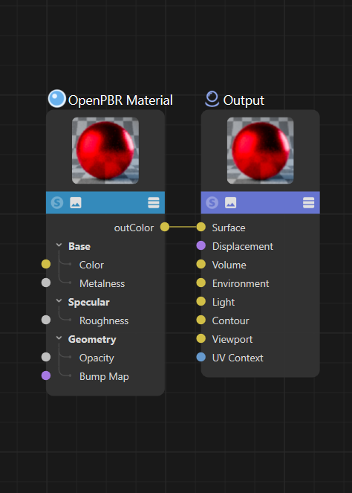Screen dimensions: 352x493
Task: Toggle preview image icon on Output node
Action: pos(230,203)
